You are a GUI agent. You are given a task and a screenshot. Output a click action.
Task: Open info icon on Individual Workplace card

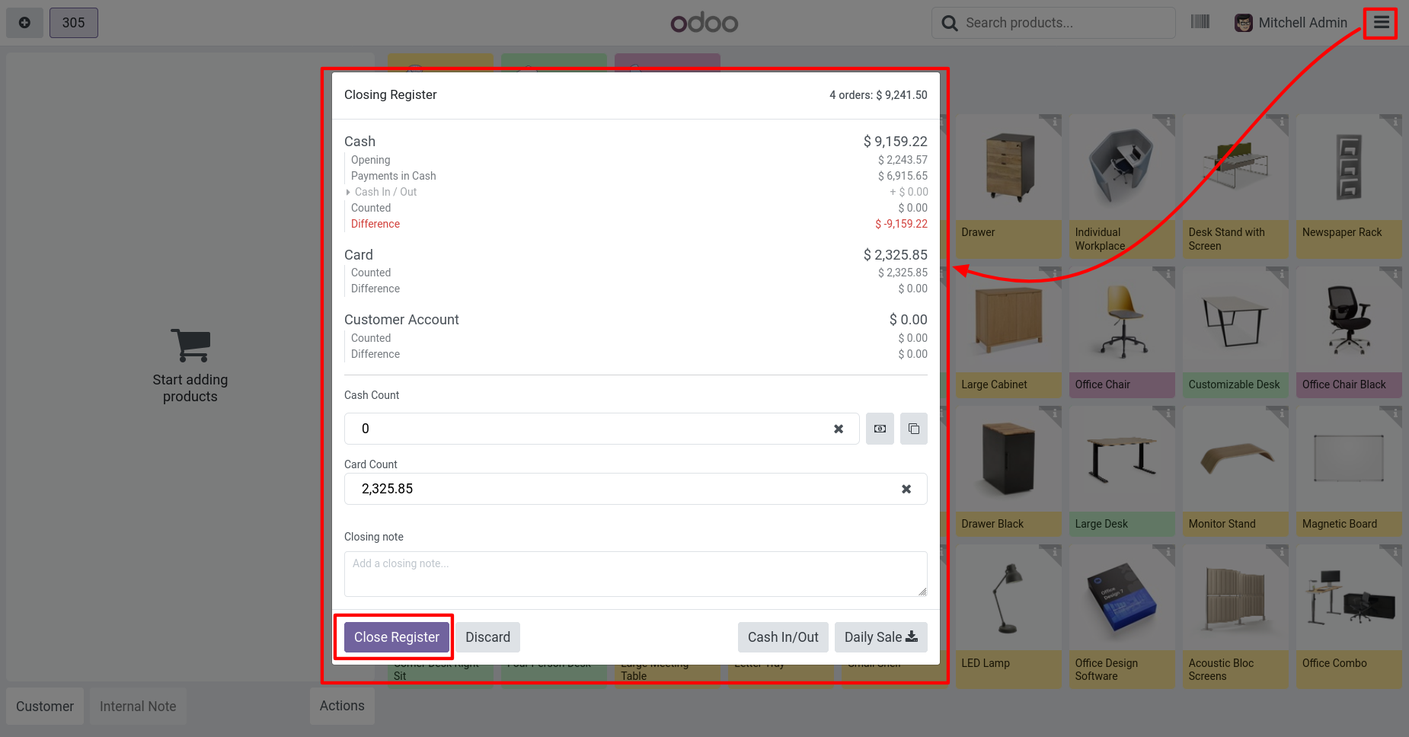pyautogui.click(x=1168, y=122)
